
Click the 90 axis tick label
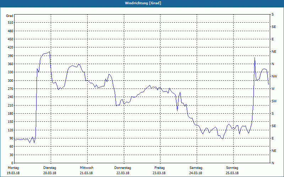click(11, 138)
